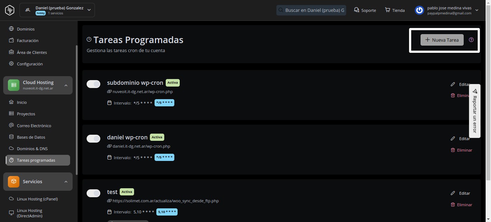Image resolution: width=491 pixels, height=222 pixels.
Task: Open the nuveoit.it-dg.net.ar/wp-cron.php link
Action: click(x=142, y=92)
